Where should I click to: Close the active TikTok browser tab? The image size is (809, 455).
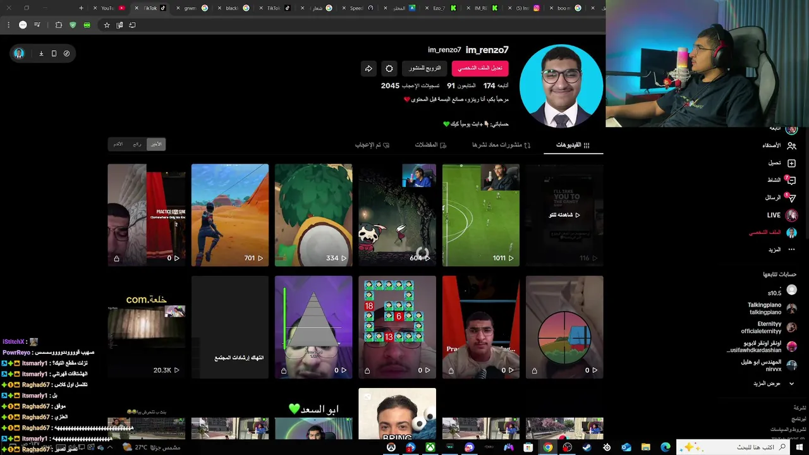(x=137, y=8)
